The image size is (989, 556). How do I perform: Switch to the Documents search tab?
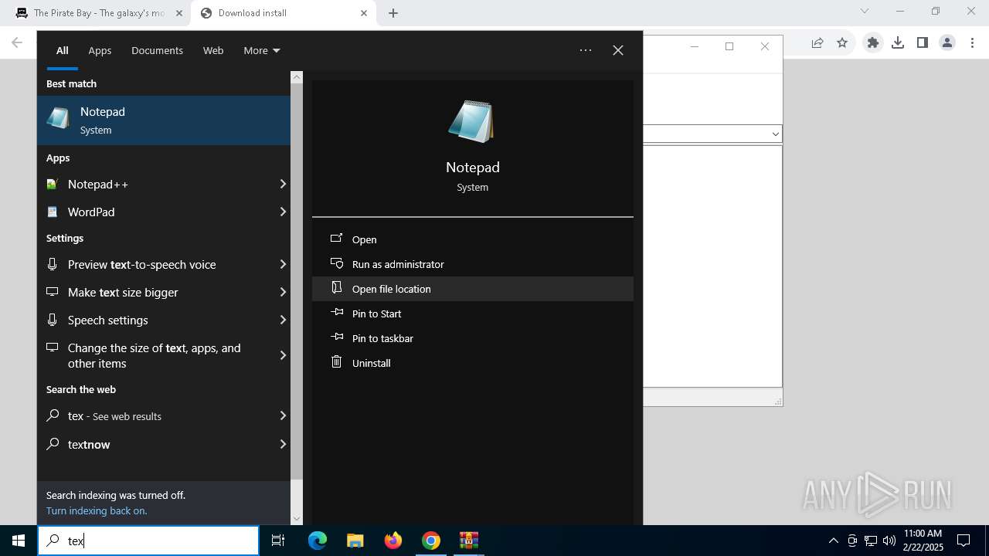click(157, 50)
